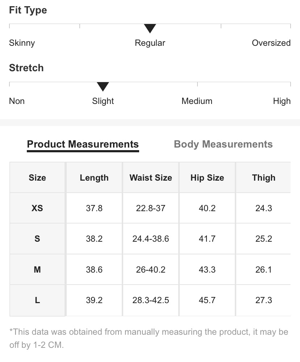Click the Thigh column header
This screenshot has width=300, height=362.
264,178
